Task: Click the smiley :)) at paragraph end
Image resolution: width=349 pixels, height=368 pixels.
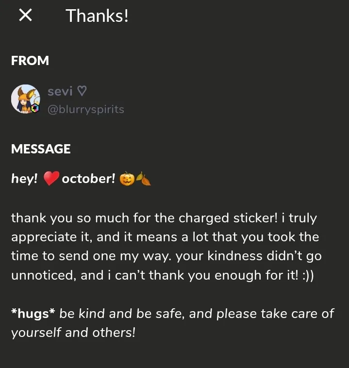Action: [307, 275]
